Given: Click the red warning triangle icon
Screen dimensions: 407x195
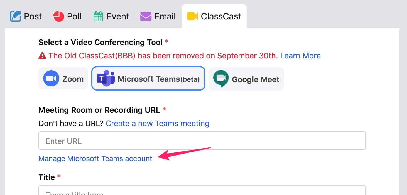Looking at the screenshot, I should point(42,56).
